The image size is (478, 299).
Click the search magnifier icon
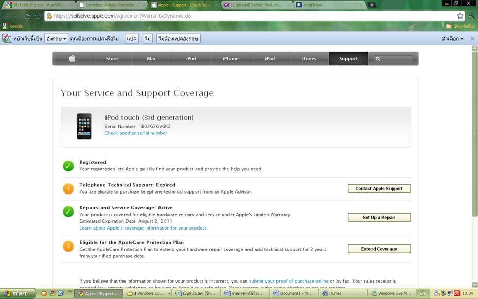pos(378,59)
